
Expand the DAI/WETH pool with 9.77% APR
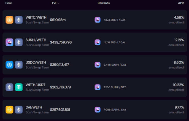94,110
